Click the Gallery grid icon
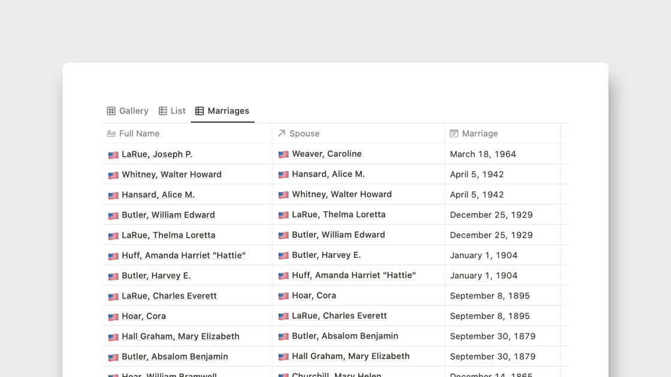 (x=111, y=111)
